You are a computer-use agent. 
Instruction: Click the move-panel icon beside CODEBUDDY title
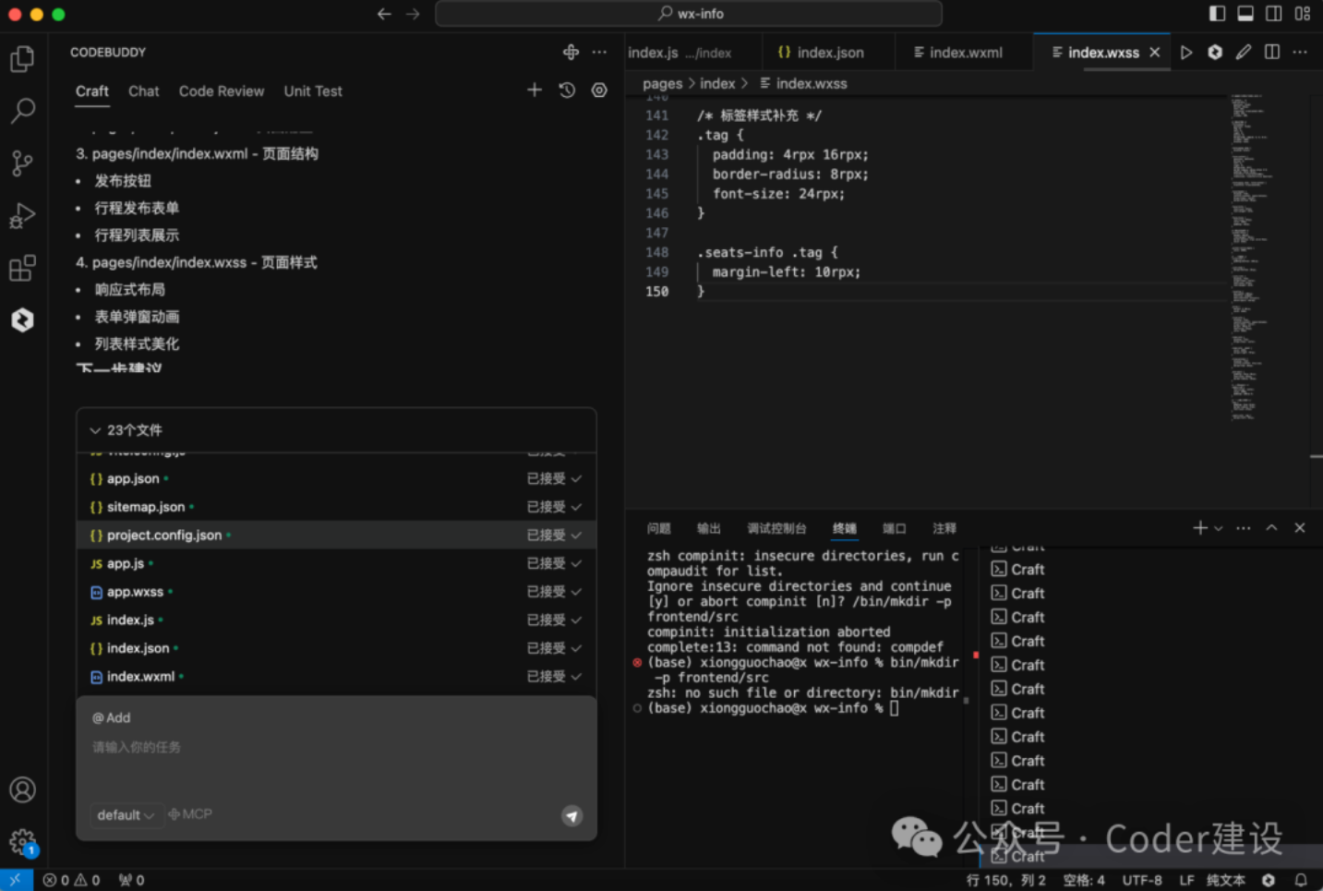click(x=571, y=53)
